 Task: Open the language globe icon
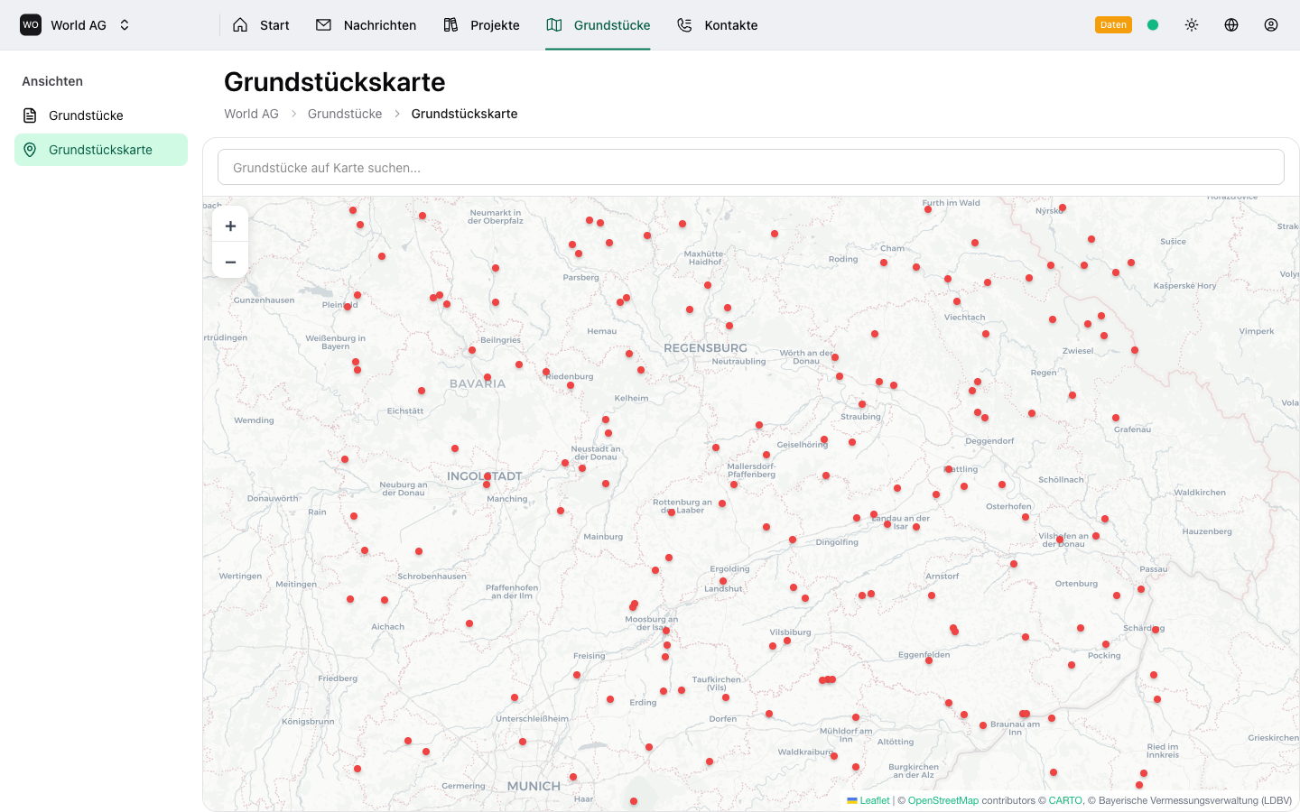coord(1231,24)
